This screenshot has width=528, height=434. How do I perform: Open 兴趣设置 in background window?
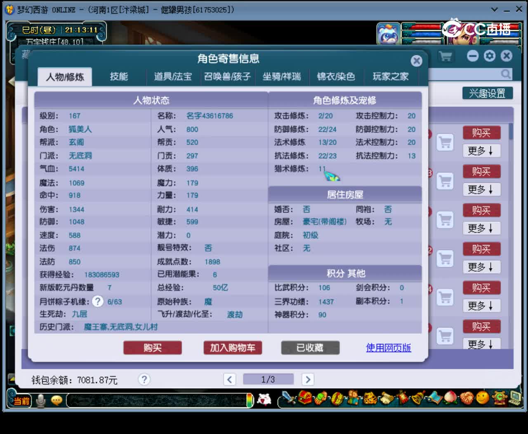click(487, 93)
